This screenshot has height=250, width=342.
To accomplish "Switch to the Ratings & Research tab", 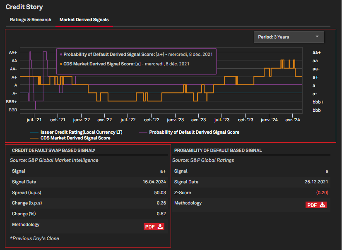I will [x=31, y=19].
